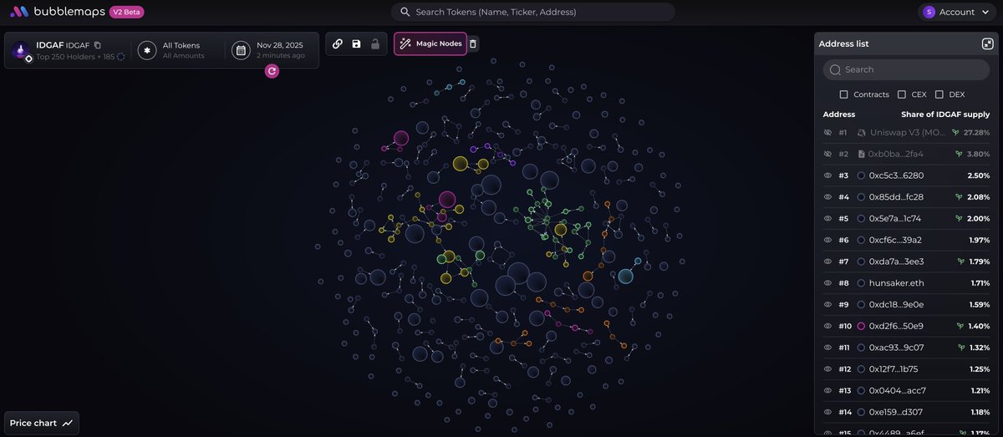The height and width of the screenshot is (437, 1003).
Task: Hide address #10 0xd2f6...50e9
Action: [828, 326]
